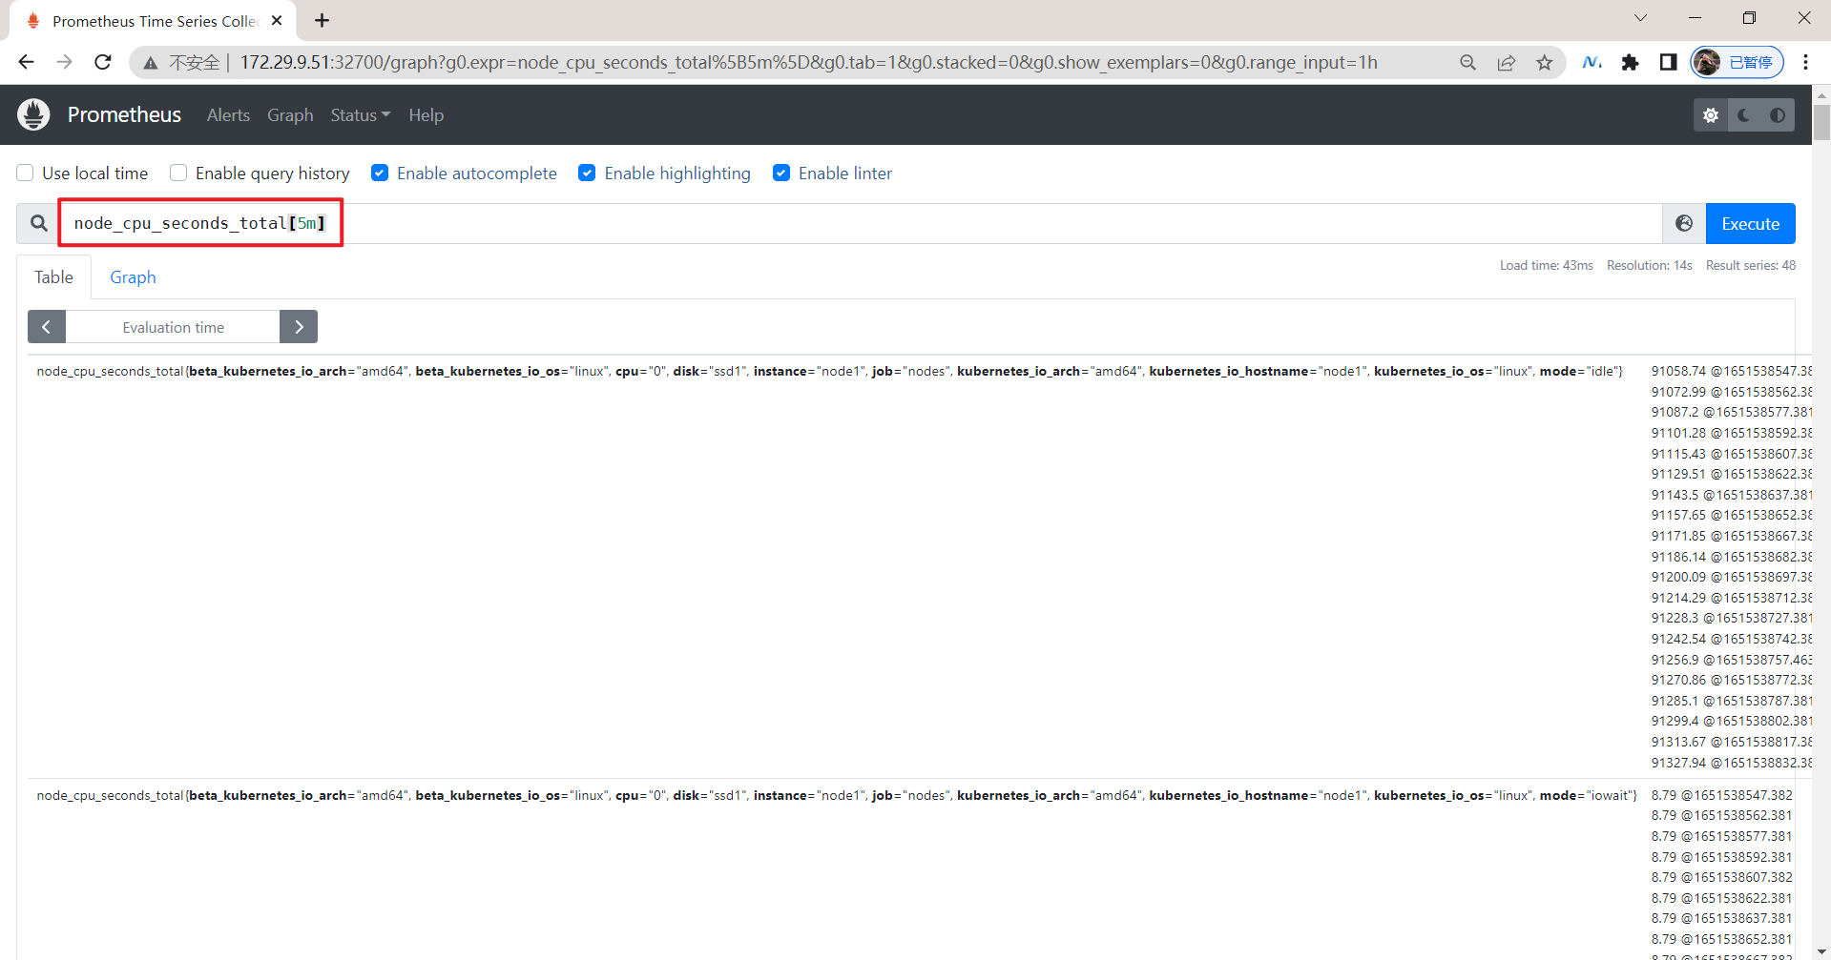The image size is (1831, 960).
Task: Click the Prometheus flame logo
Action: click(33, 114)
